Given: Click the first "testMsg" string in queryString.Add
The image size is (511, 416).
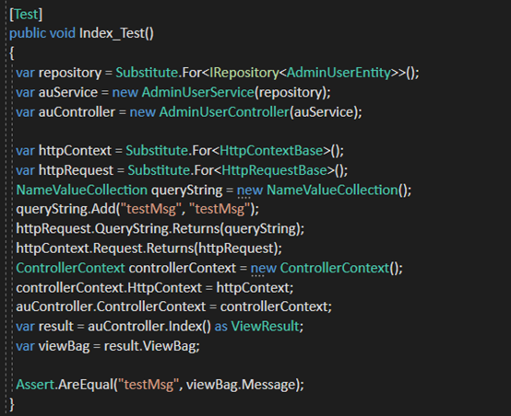Looking at the screenshot, I should click(x=151, y=209).
